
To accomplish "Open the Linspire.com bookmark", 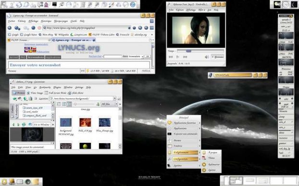I will tap(78, 35).
